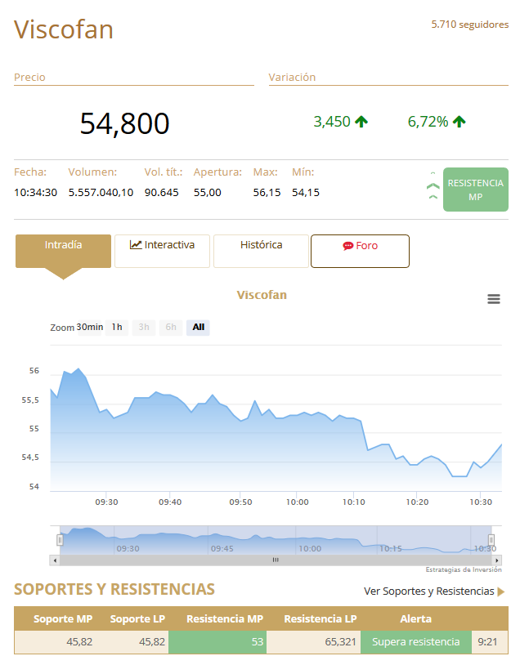Click the green price change up arrow
This screenshot has height=665, width=520.
361,122
